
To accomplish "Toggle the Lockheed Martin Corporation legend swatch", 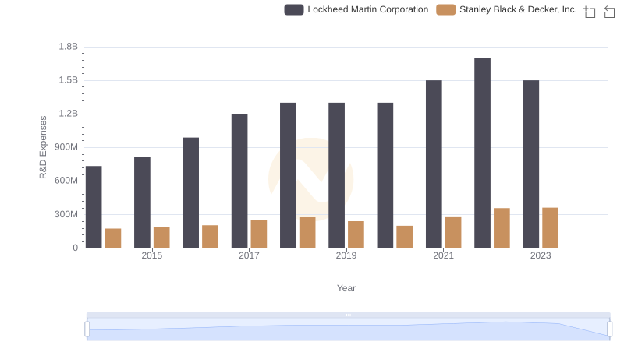I will click(x=293, y=10).
